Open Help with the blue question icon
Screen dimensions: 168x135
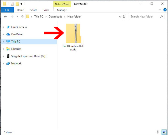(165, 10)
